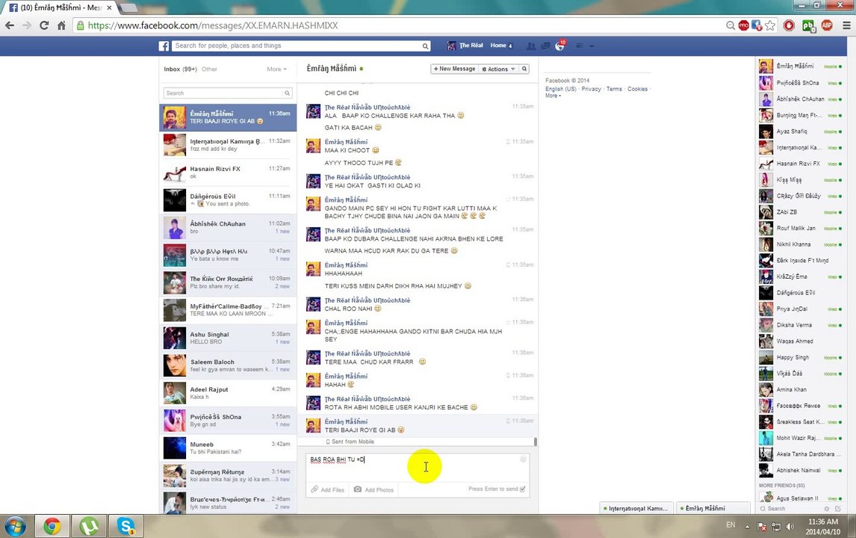856x538 pixels.
Task: Bookmark page with the star icon
Action: (770, 25)
